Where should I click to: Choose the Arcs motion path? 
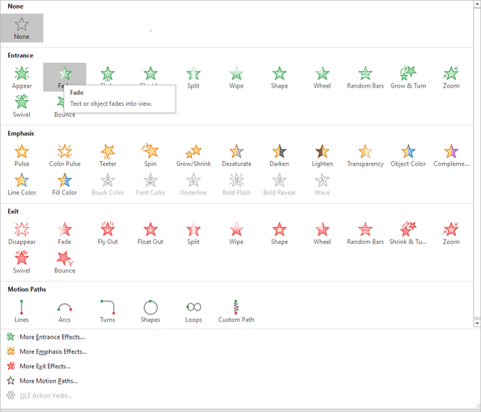point(65,311)
